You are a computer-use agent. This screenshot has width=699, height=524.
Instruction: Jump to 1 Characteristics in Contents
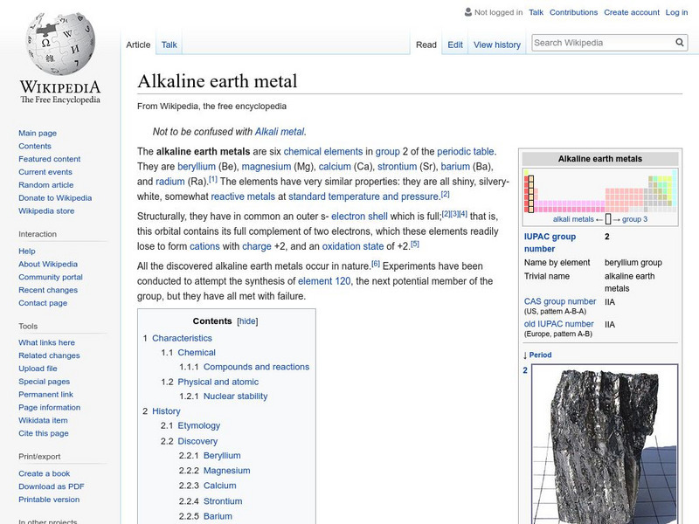pos(182,338)
